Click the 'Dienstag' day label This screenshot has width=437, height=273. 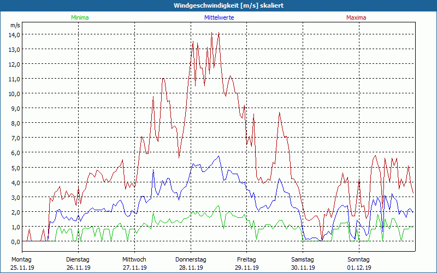[x=78, y=260]
